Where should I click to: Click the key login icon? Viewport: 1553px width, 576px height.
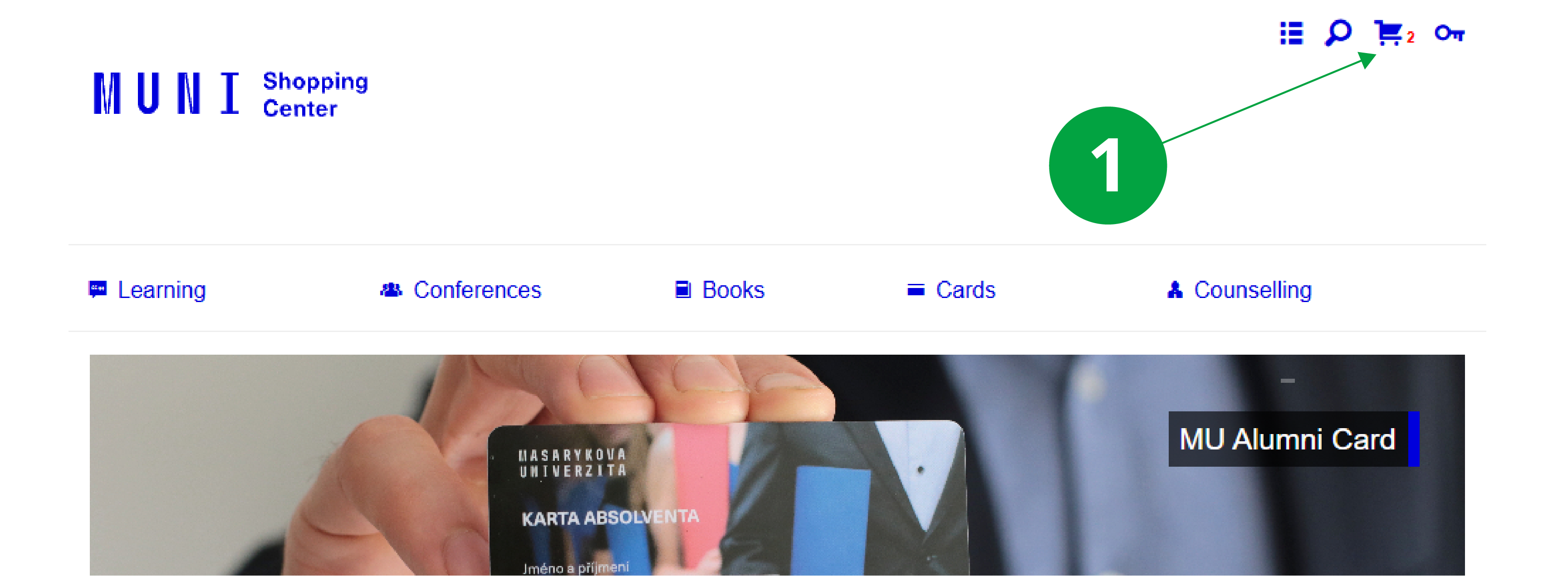[1449, 33]
